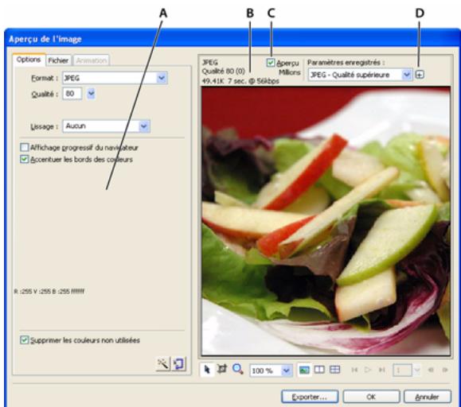Click the R:255 V:255 B:255 readout
This screenshot has width=461, height=407.
[49, 292]
